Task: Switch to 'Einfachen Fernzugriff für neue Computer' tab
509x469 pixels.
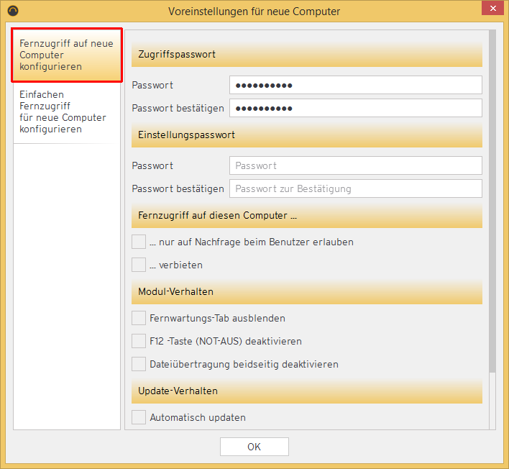Action: (67, 111)
